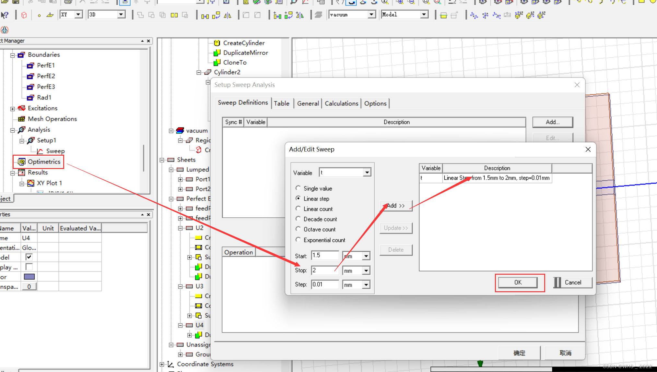Open the vacuum material dropdown

coord(371,14)
